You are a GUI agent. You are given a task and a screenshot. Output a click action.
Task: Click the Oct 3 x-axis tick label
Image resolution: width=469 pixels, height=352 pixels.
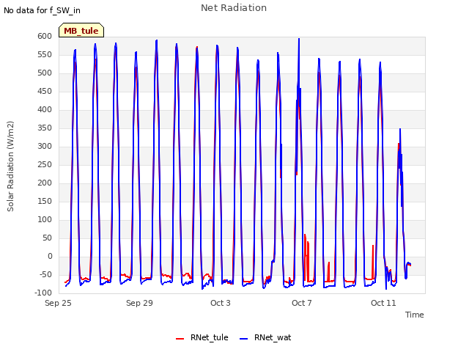(x=221, y=303)
